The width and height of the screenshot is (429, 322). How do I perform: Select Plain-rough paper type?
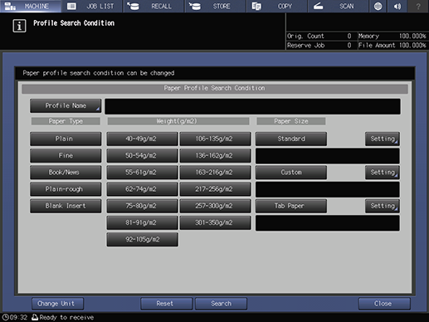[x=66, y=189]
